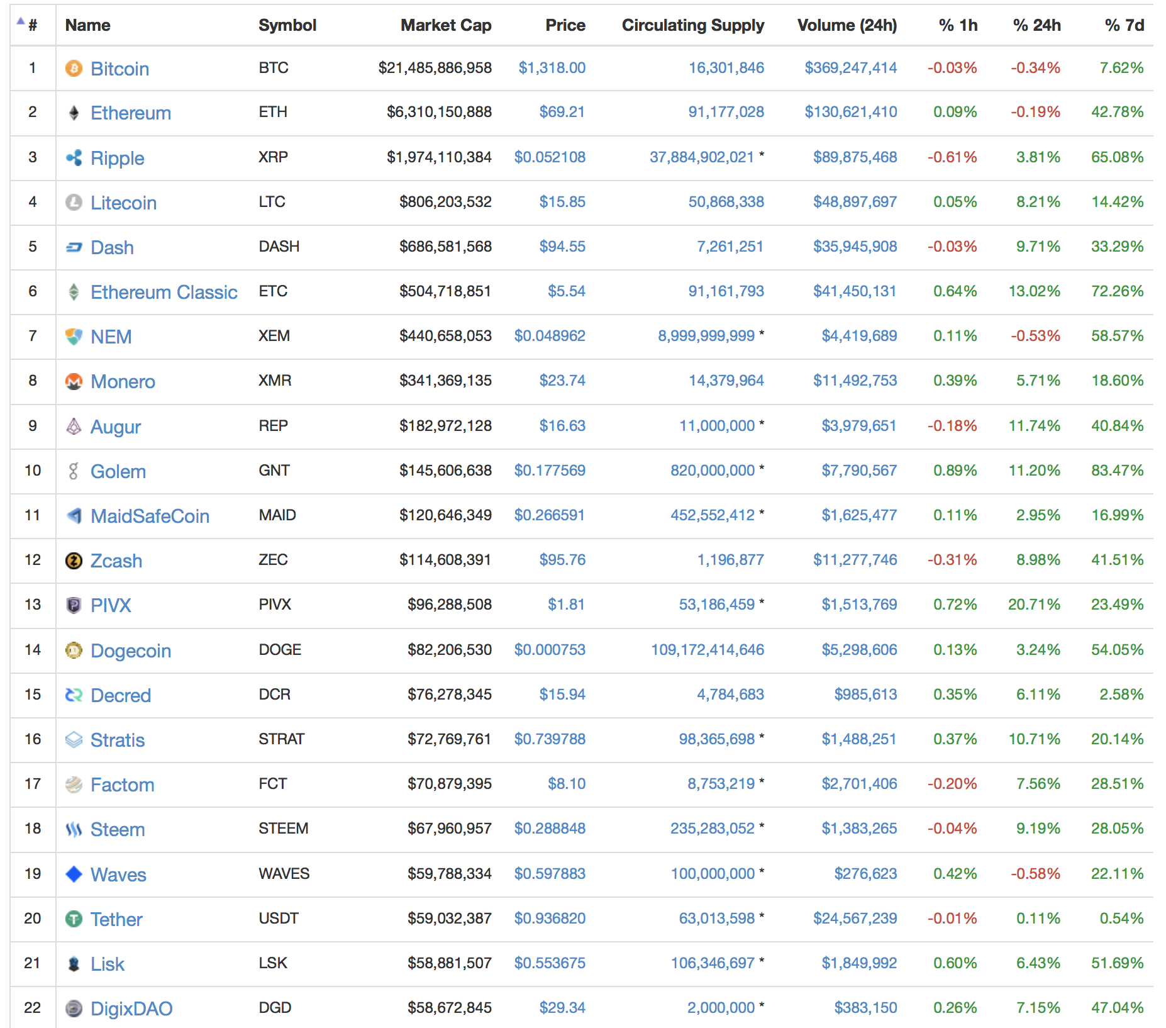Sort table by Price column header
The image size is (1166, 1028).
pos(565,25)
